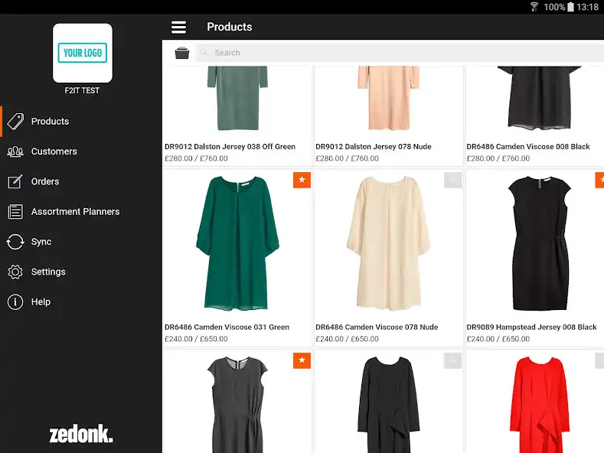The height and width of the screenshot is (453, 604).
Task: Tap the 13:18 clock in status bar
Action: point(587,7)
